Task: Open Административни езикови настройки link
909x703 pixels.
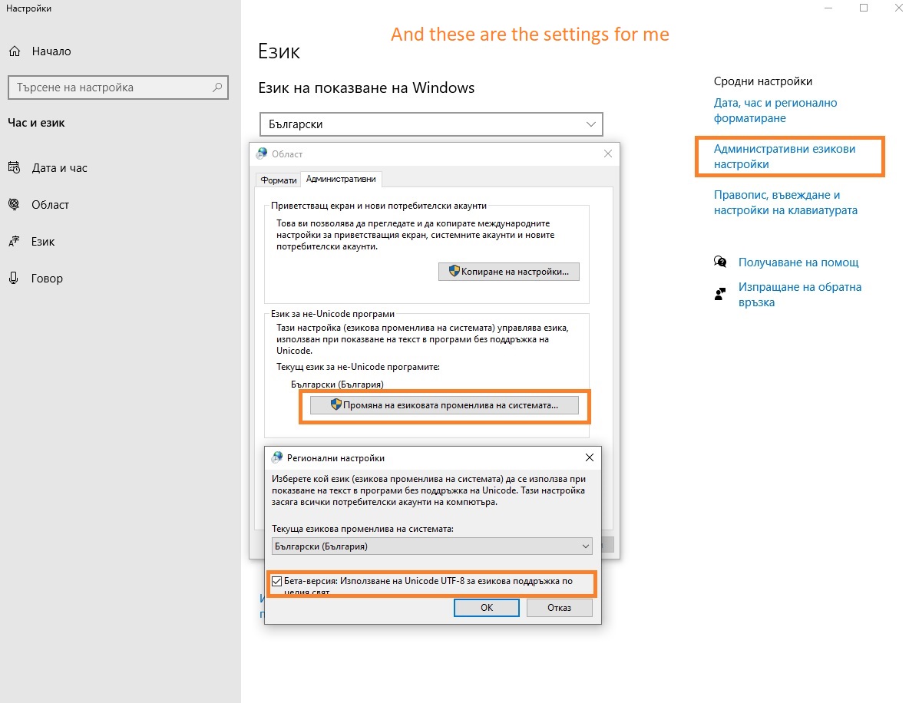Action: tap(785, 157)
